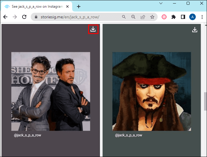
Task: Zoom out using the address bar icon
Action: pyautogui.click(x=133, y=17)
